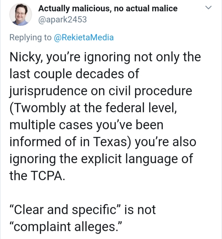
Task: Open the tweet options chevron menu
Action: (x=208, y=7)
